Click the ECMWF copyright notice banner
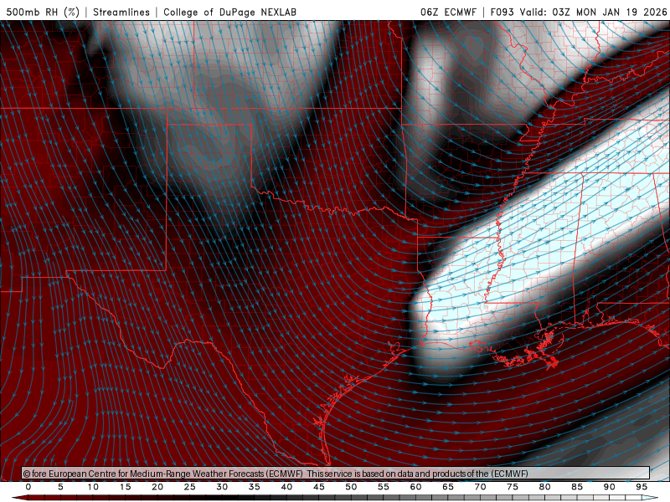Screen dimensions: 670x502 pos(336,473)
